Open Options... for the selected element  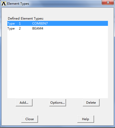(x=58, y=103)
